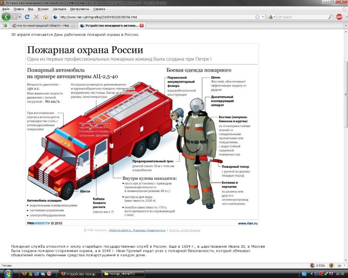Click the Russian flag tray icon
This screenshot has width=348, height=278.
coord(331,274)
